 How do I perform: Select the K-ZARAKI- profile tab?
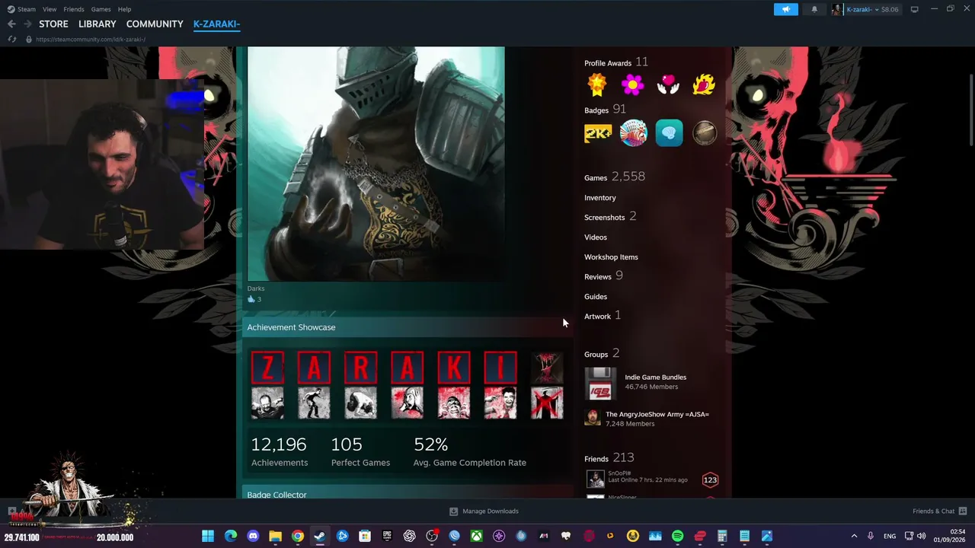click(216, 24)
